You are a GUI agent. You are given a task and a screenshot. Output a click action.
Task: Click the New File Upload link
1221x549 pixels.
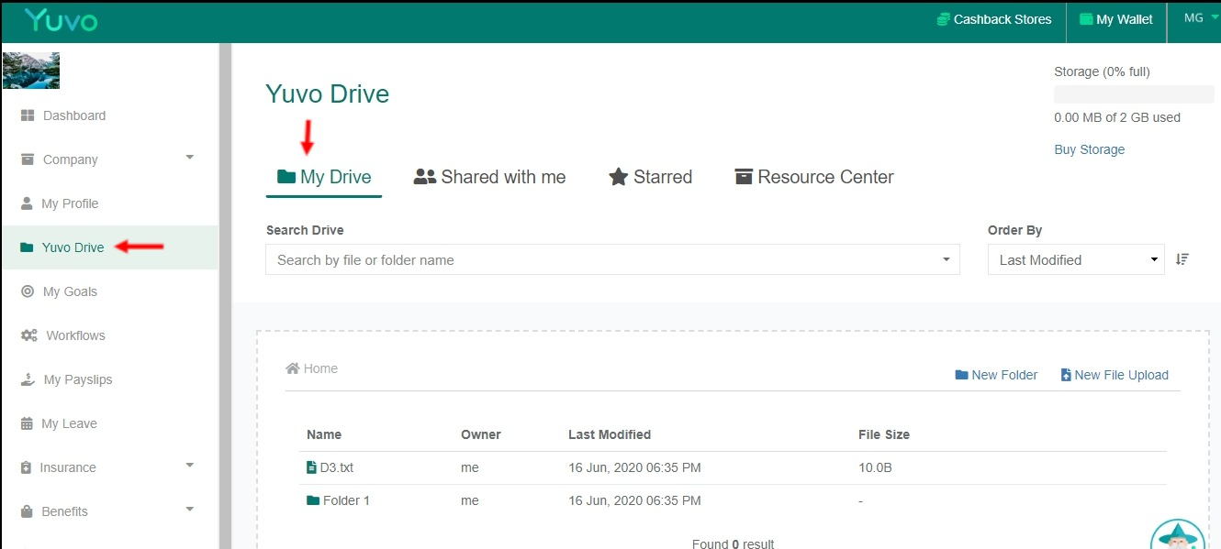coord(1115,375)
